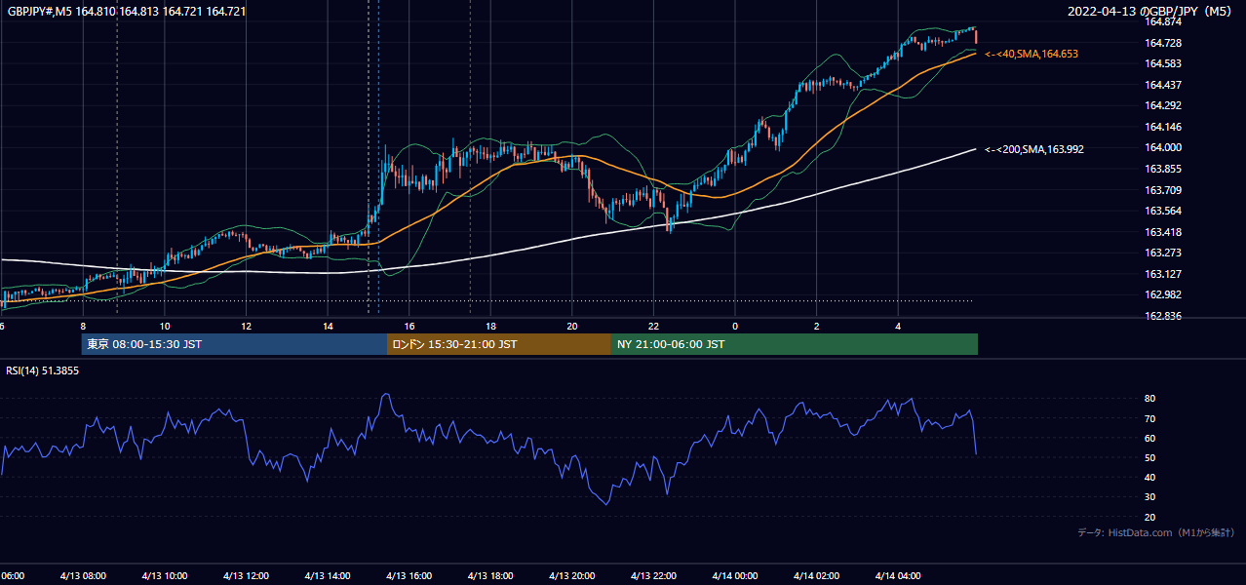
Task: Click price axis value 163.273
Action: pos(1163,253)
